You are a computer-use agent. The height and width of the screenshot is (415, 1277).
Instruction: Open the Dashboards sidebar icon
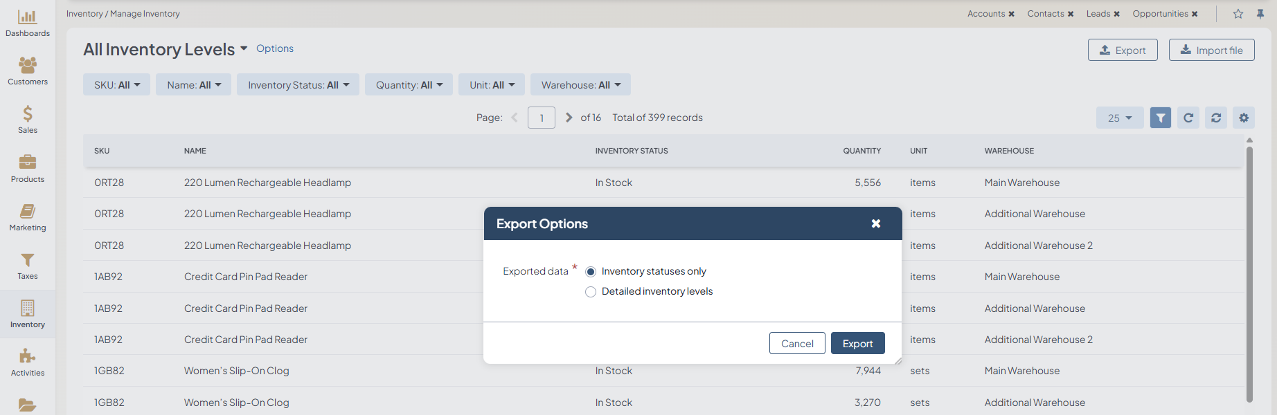[x=28, y=23]
